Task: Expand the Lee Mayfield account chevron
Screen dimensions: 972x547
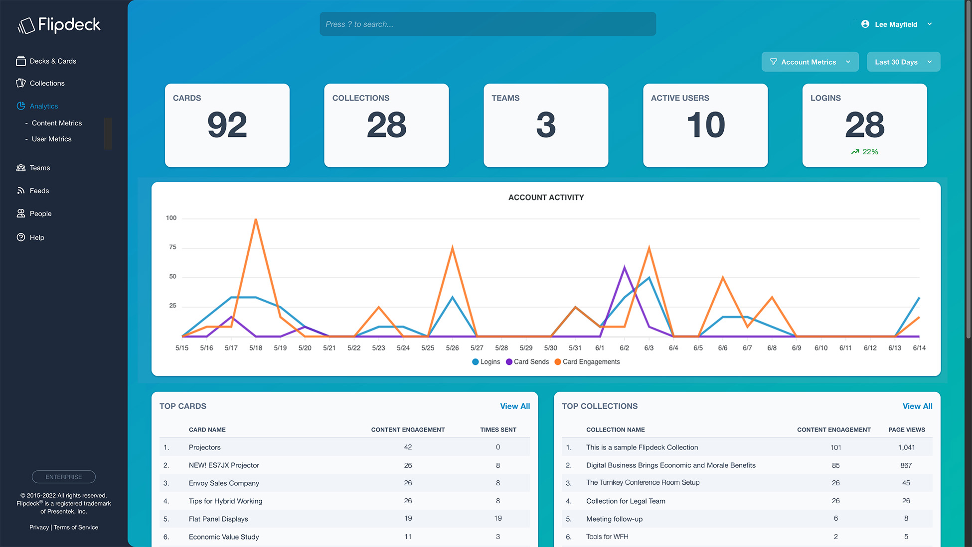Action: coord(930,24)
